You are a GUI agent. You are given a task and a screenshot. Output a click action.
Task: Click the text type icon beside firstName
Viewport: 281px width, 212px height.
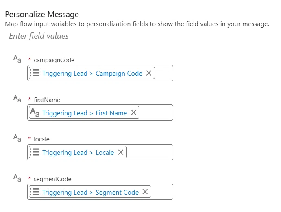[x=17, y=99]
